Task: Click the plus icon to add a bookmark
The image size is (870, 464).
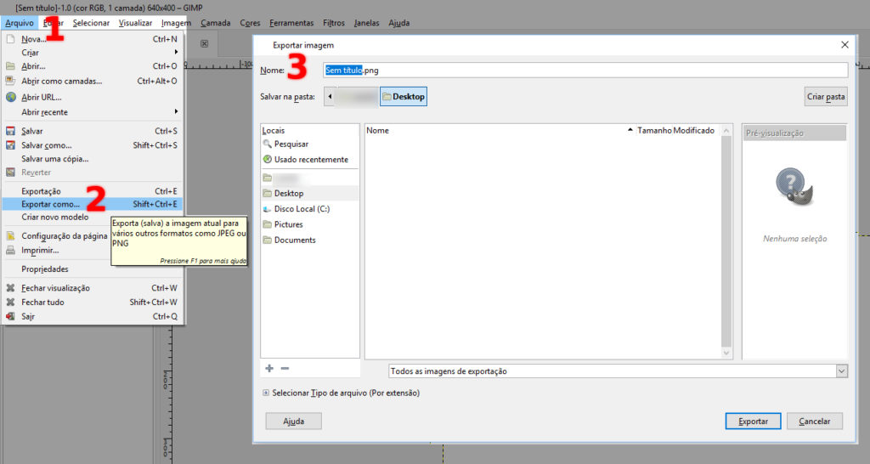Action: (269, 368)
